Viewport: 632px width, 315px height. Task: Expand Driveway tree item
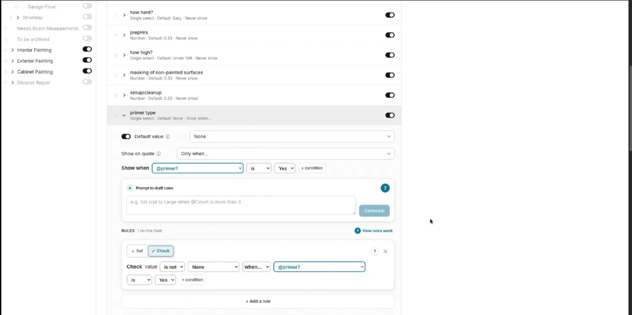18,18
